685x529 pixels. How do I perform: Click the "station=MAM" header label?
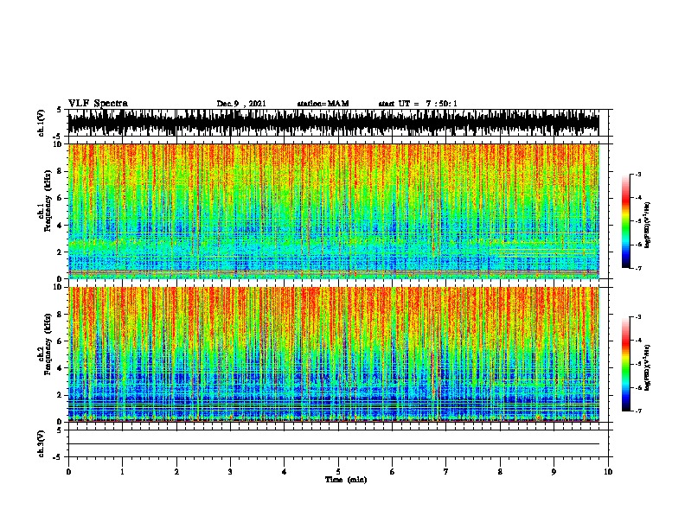[x=323, y=104]
